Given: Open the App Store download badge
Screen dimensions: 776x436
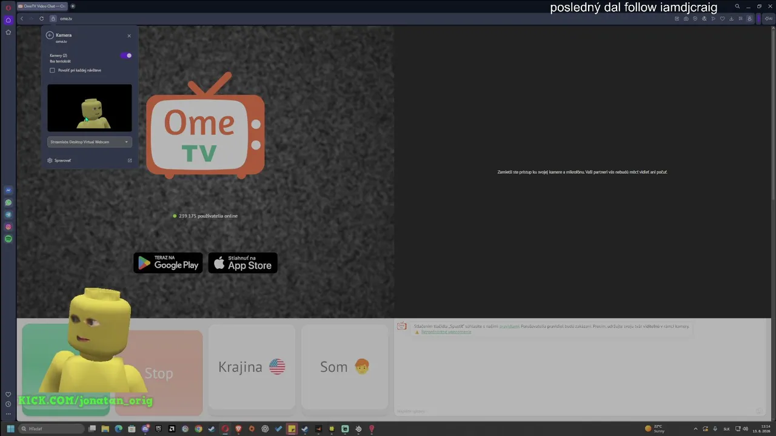Looking at the screenshot, I should click(x=242, y=263).
